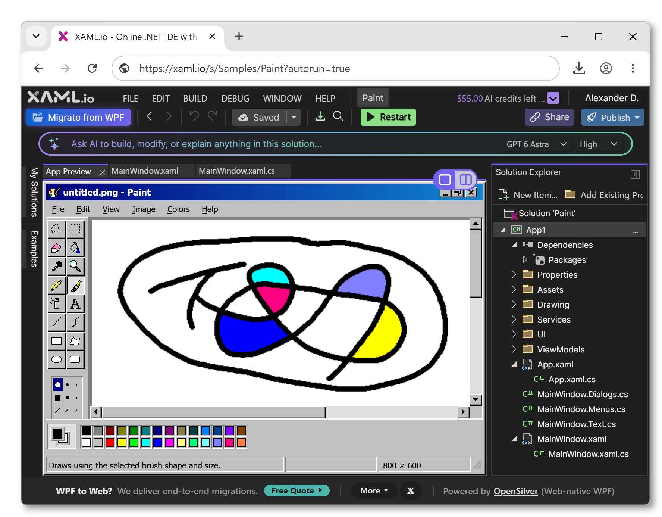Viewport: 662px width, 517px height.
Task: Collapse the MainWindow.xaml node
Action: coord(514,439)
